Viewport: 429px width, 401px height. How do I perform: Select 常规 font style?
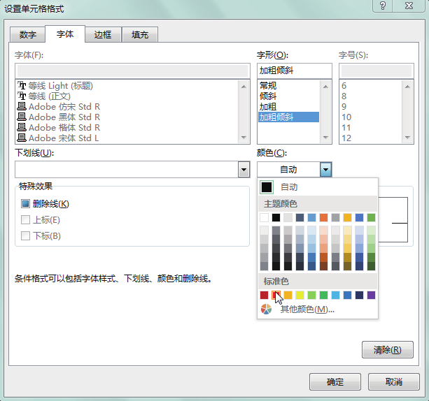point(288,86)
